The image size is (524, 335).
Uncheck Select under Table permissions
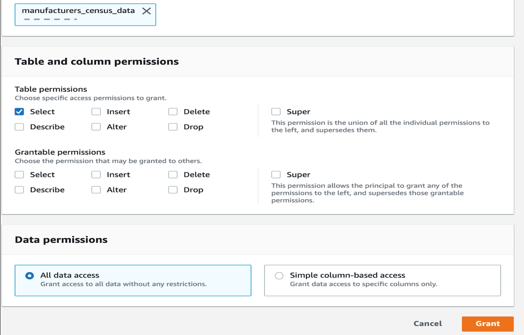[x=19, y=112]
